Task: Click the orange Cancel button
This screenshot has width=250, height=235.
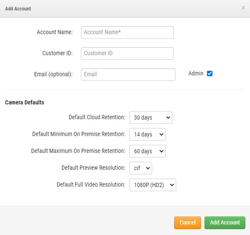Action: pyautogui.click(x=188, y=222)
